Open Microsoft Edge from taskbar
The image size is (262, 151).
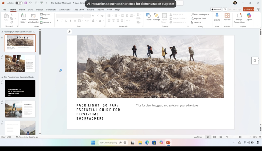[147, 142]
